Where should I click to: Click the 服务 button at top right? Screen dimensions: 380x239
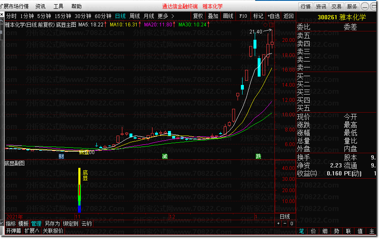[x=352, y=7]
